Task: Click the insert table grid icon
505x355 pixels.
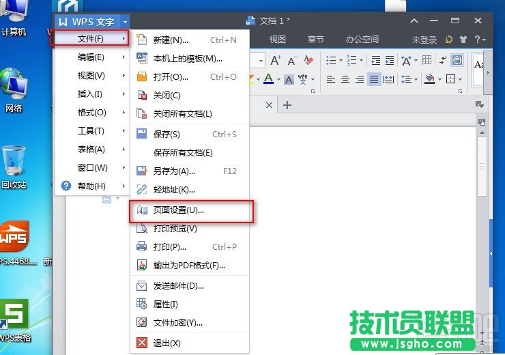Action: pos(427,60)
